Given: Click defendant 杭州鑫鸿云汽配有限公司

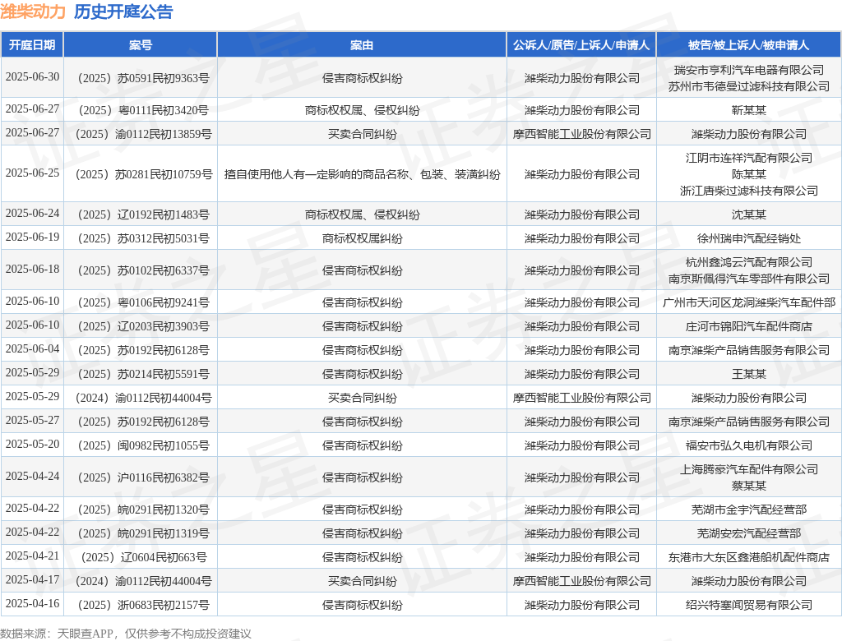Looking at the screenshot, I should pos(748,262).
